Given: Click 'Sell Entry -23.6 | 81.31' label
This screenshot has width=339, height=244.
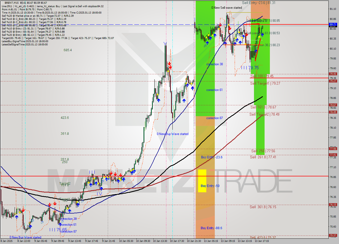Looking at the screenshot, I should point(258,3).
